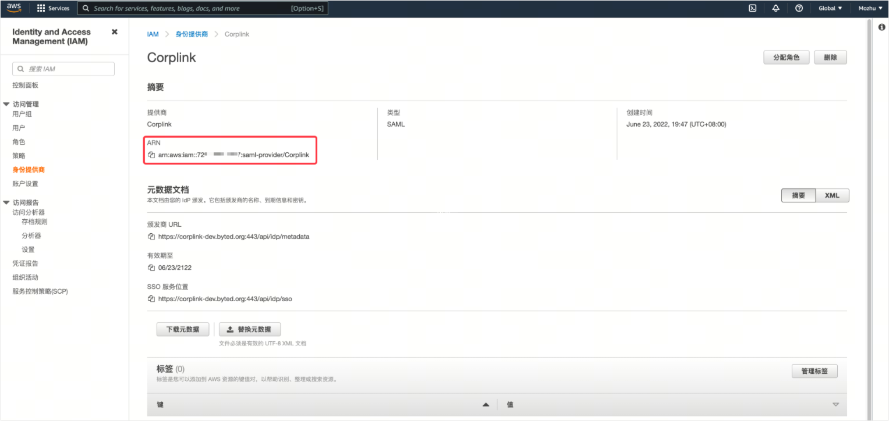Click the AWS logo home icon
This screenshot has height=421, width=889.
click(x=14, y=8)
